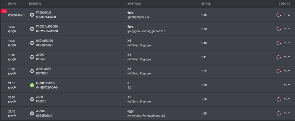
Task: Sort by the კოეფ. column header
Action: tap(206, 4)
